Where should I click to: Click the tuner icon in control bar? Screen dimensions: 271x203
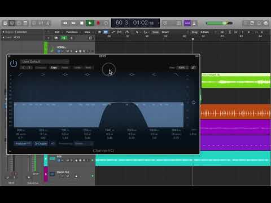point(165,23)
